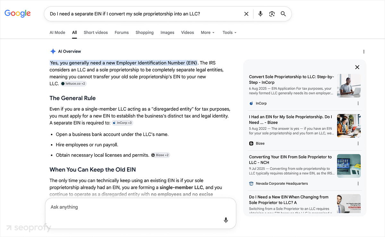Click the AI Overview sparkle icon

[53, 51]
